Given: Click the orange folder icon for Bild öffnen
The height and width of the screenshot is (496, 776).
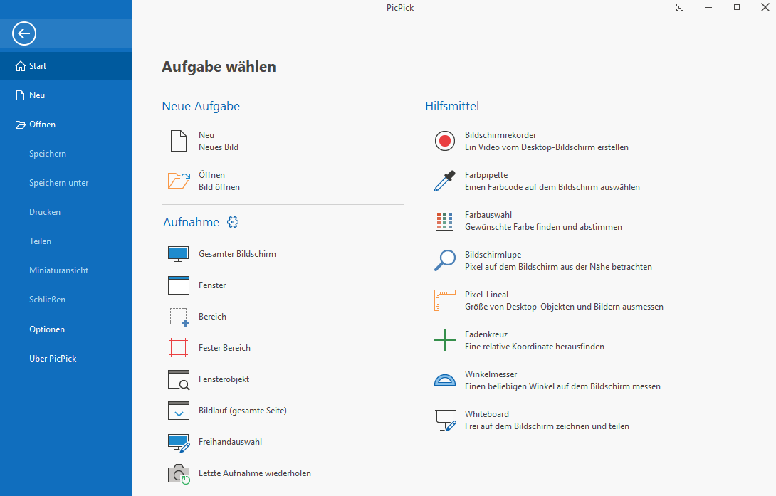Looking at the screenshot, I should tap(179, 181).
